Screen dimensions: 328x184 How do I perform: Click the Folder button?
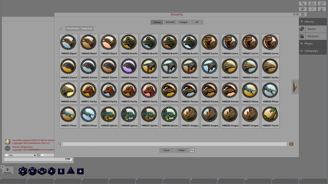click(x=182, y=150)
